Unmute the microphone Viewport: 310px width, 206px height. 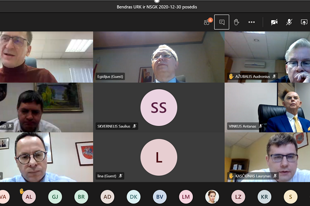click(289, 22)
